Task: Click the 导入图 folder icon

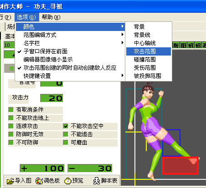Action: coord(10,181)
